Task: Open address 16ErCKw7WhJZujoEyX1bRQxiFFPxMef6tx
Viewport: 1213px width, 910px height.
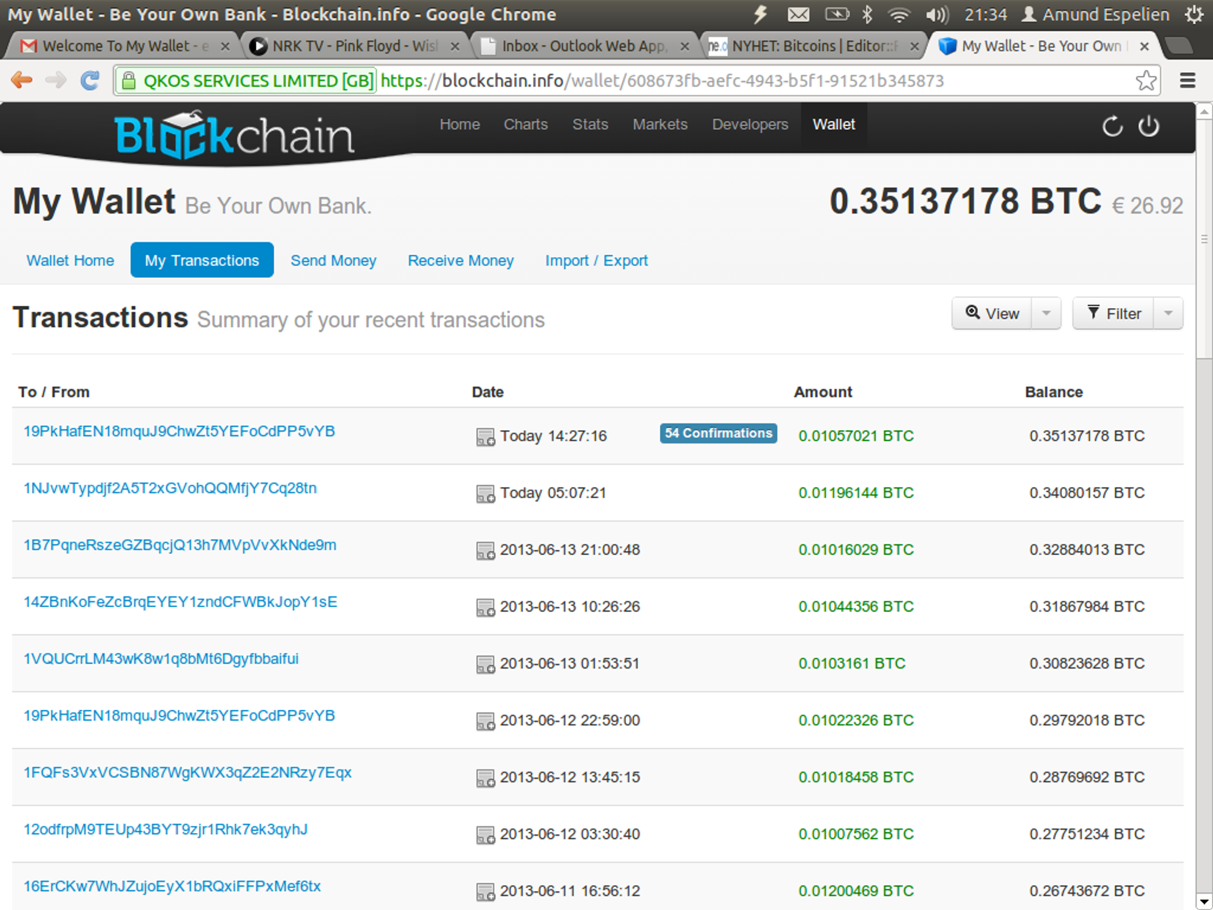Action: coord(172,886)
